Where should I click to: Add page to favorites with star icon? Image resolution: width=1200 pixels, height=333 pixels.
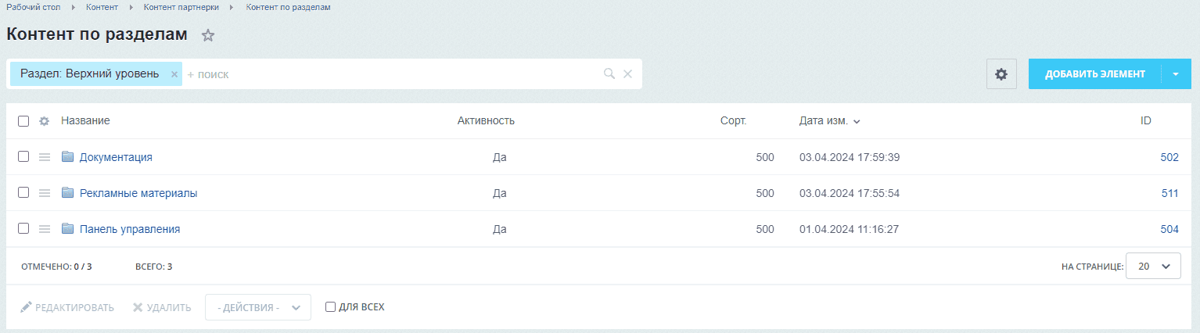pyautogui.click(x=208, y=35)
